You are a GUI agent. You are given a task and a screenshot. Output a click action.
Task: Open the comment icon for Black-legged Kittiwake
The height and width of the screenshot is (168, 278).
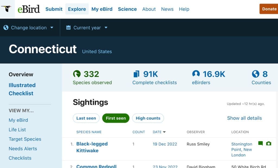coord(260,143)
